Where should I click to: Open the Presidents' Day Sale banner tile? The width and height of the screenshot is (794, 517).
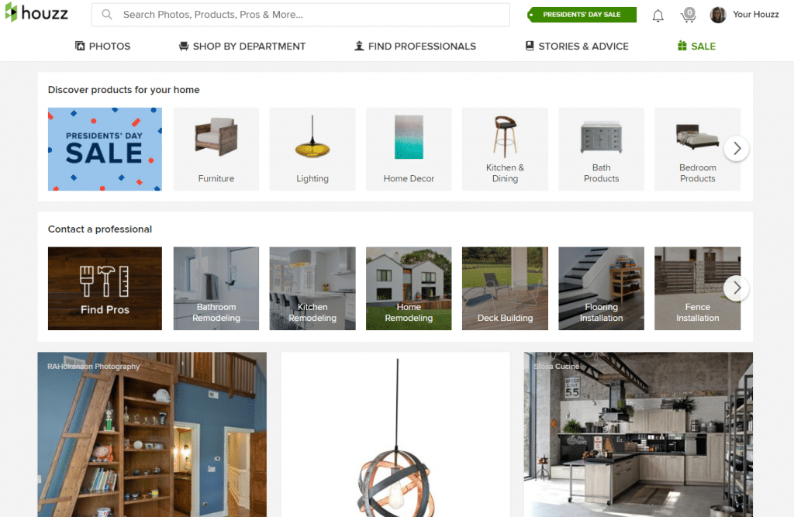(x=105, y=149)
